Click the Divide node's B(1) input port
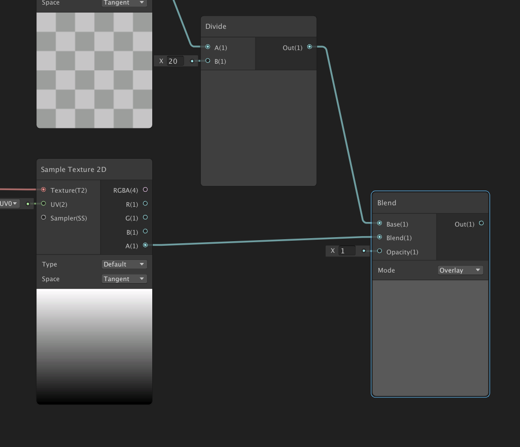 pos(208,61)
